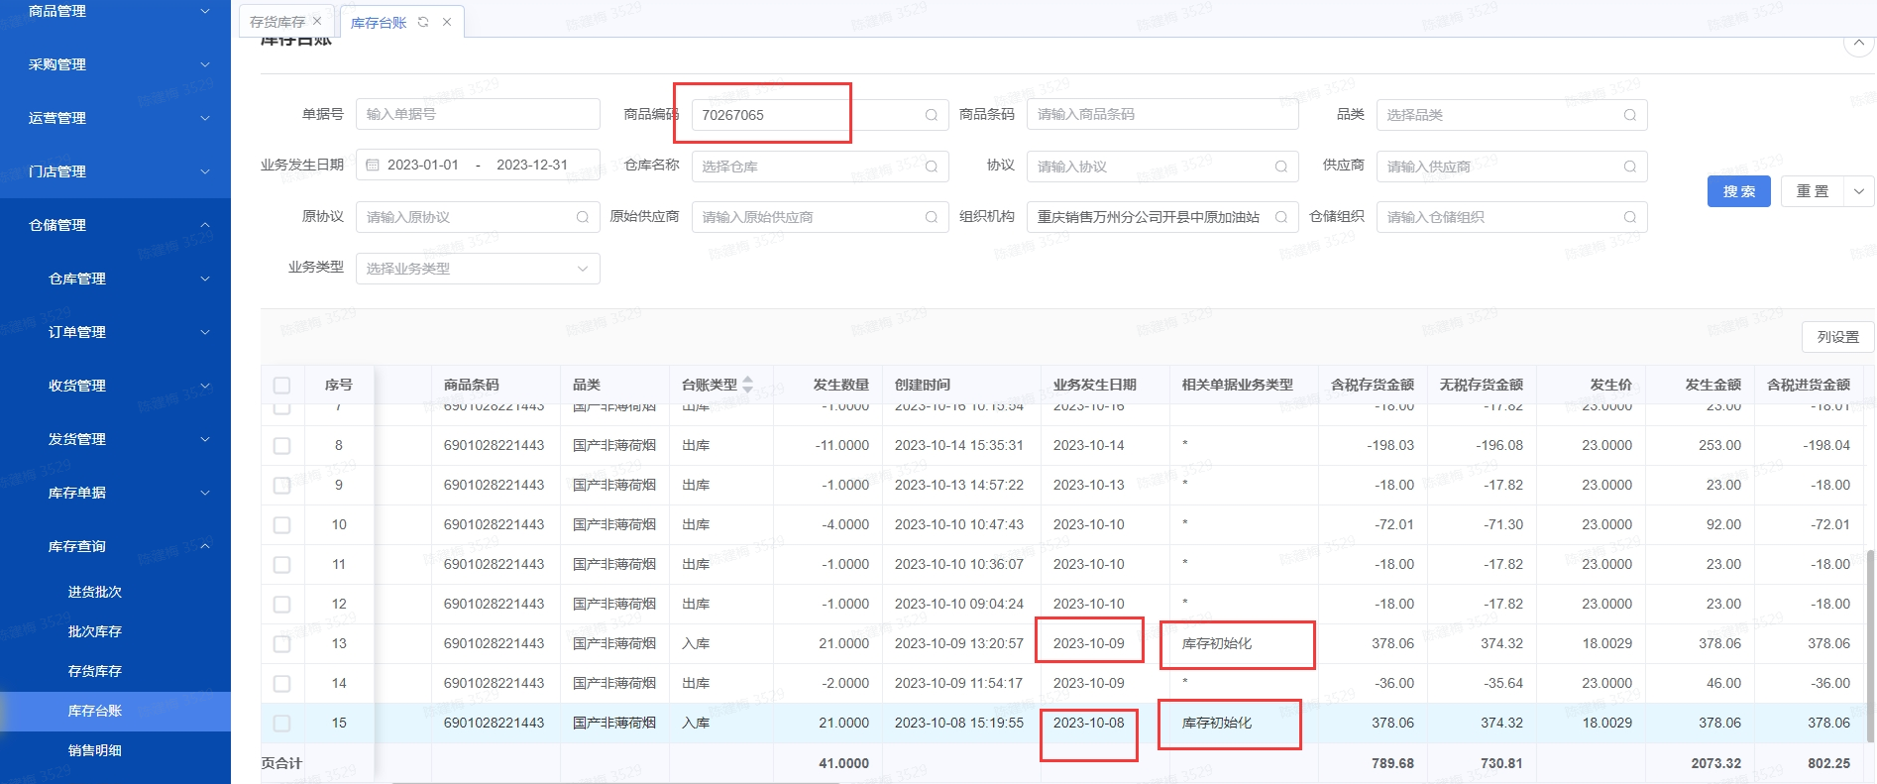Open 列设置 column settings
Image resolution: width=1877 pixels, height=784 pixels.
[x=1837, y=337]
